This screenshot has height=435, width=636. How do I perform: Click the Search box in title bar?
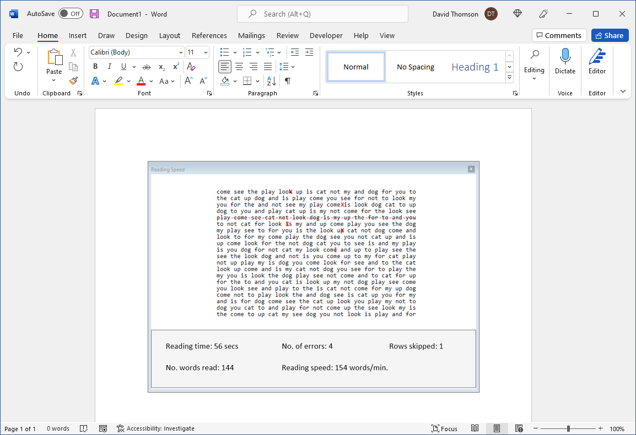(322, 14)
